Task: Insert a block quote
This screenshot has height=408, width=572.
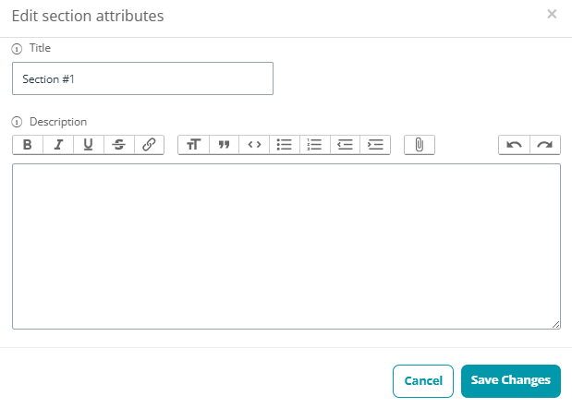Action: pos(224,145)
